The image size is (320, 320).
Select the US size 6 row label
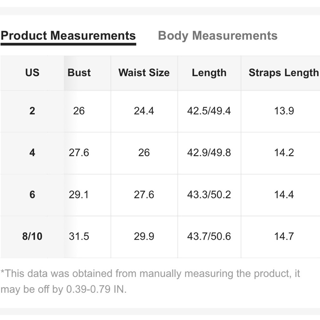point(32,195)
